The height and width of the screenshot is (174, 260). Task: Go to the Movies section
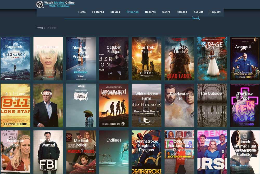click(x=115, y=12)
